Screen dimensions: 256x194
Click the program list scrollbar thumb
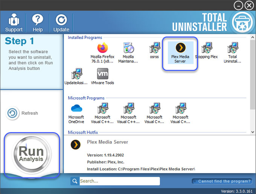click(252, 74)
